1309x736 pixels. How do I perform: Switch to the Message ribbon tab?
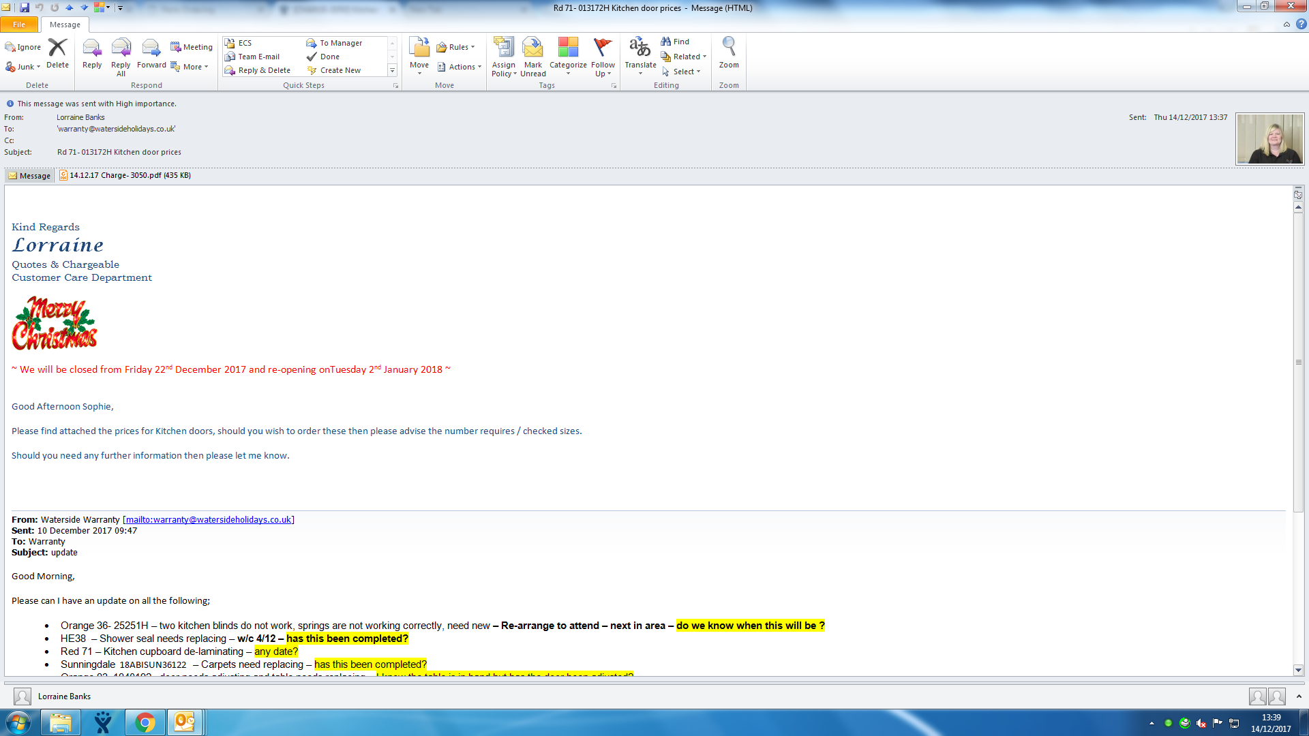point(65,25)
